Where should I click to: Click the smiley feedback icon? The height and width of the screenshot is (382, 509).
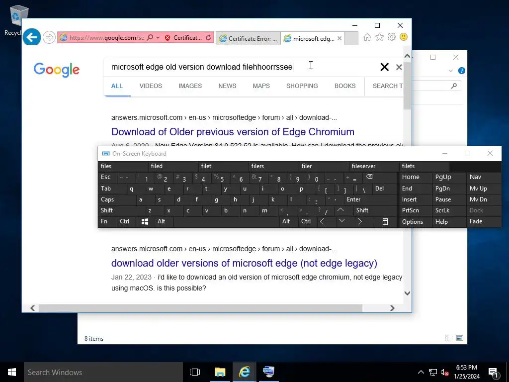[x=404, y=37]
